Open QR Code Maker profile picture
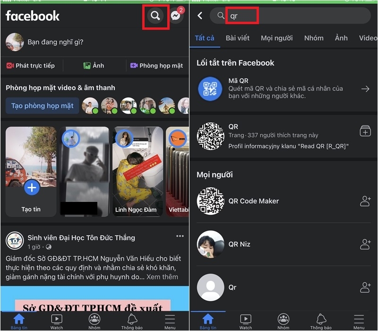Screen dimensions: 378x331 point(210,201)
